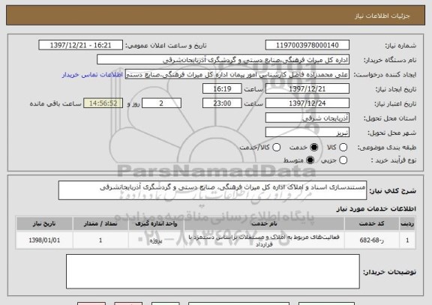Open اطلاعات تماس خریدار link

[x=92, y=75]
